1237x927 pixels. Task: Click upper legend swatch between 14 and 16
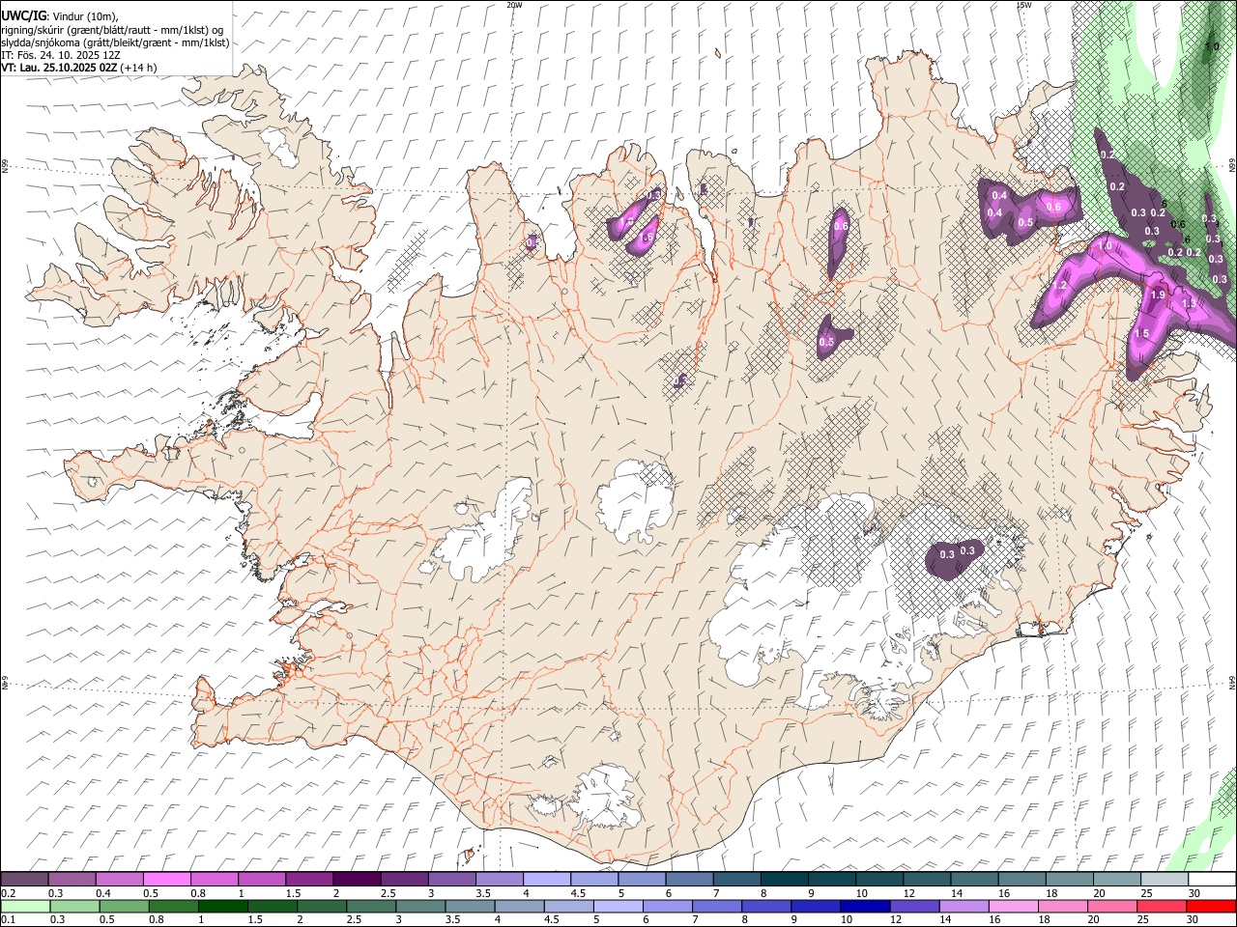976,880
